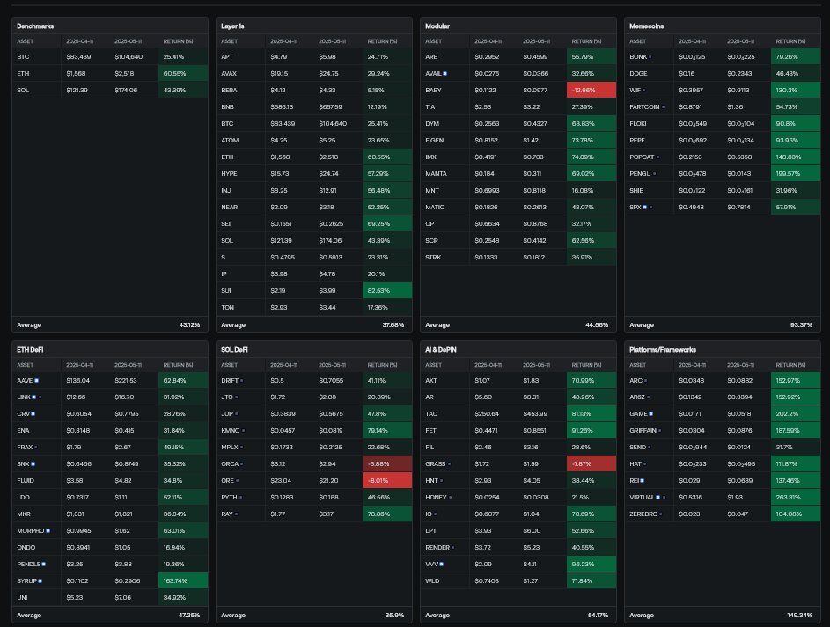Viewport: 830px width, 627px height.
Task: Click the blue marker icon beside REI
Action: 643,480
